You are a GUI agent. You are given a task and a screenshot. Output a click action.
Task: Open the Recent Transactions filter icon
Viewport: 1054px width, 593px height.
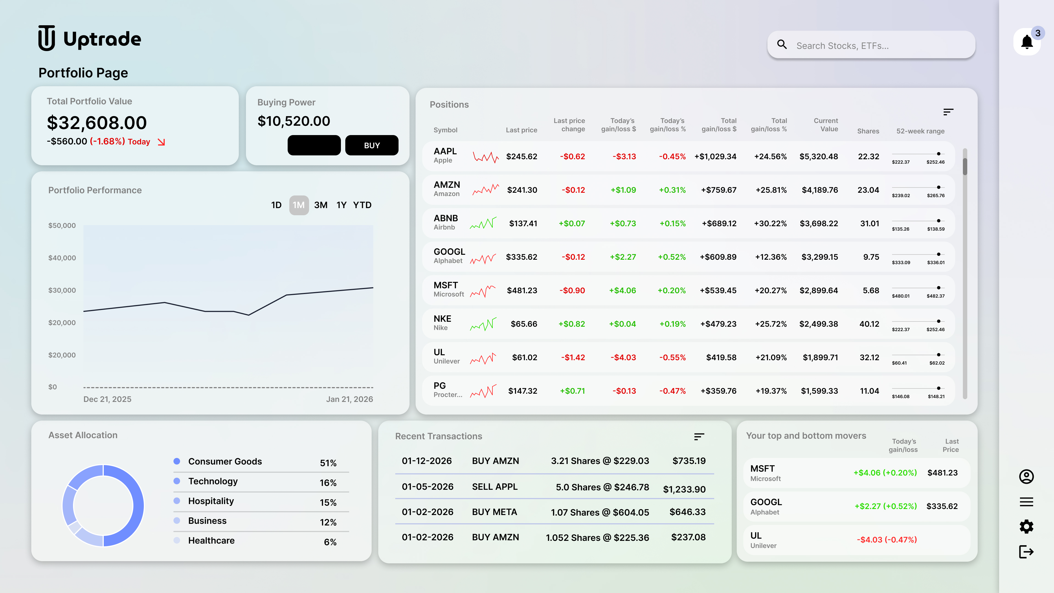699,437
